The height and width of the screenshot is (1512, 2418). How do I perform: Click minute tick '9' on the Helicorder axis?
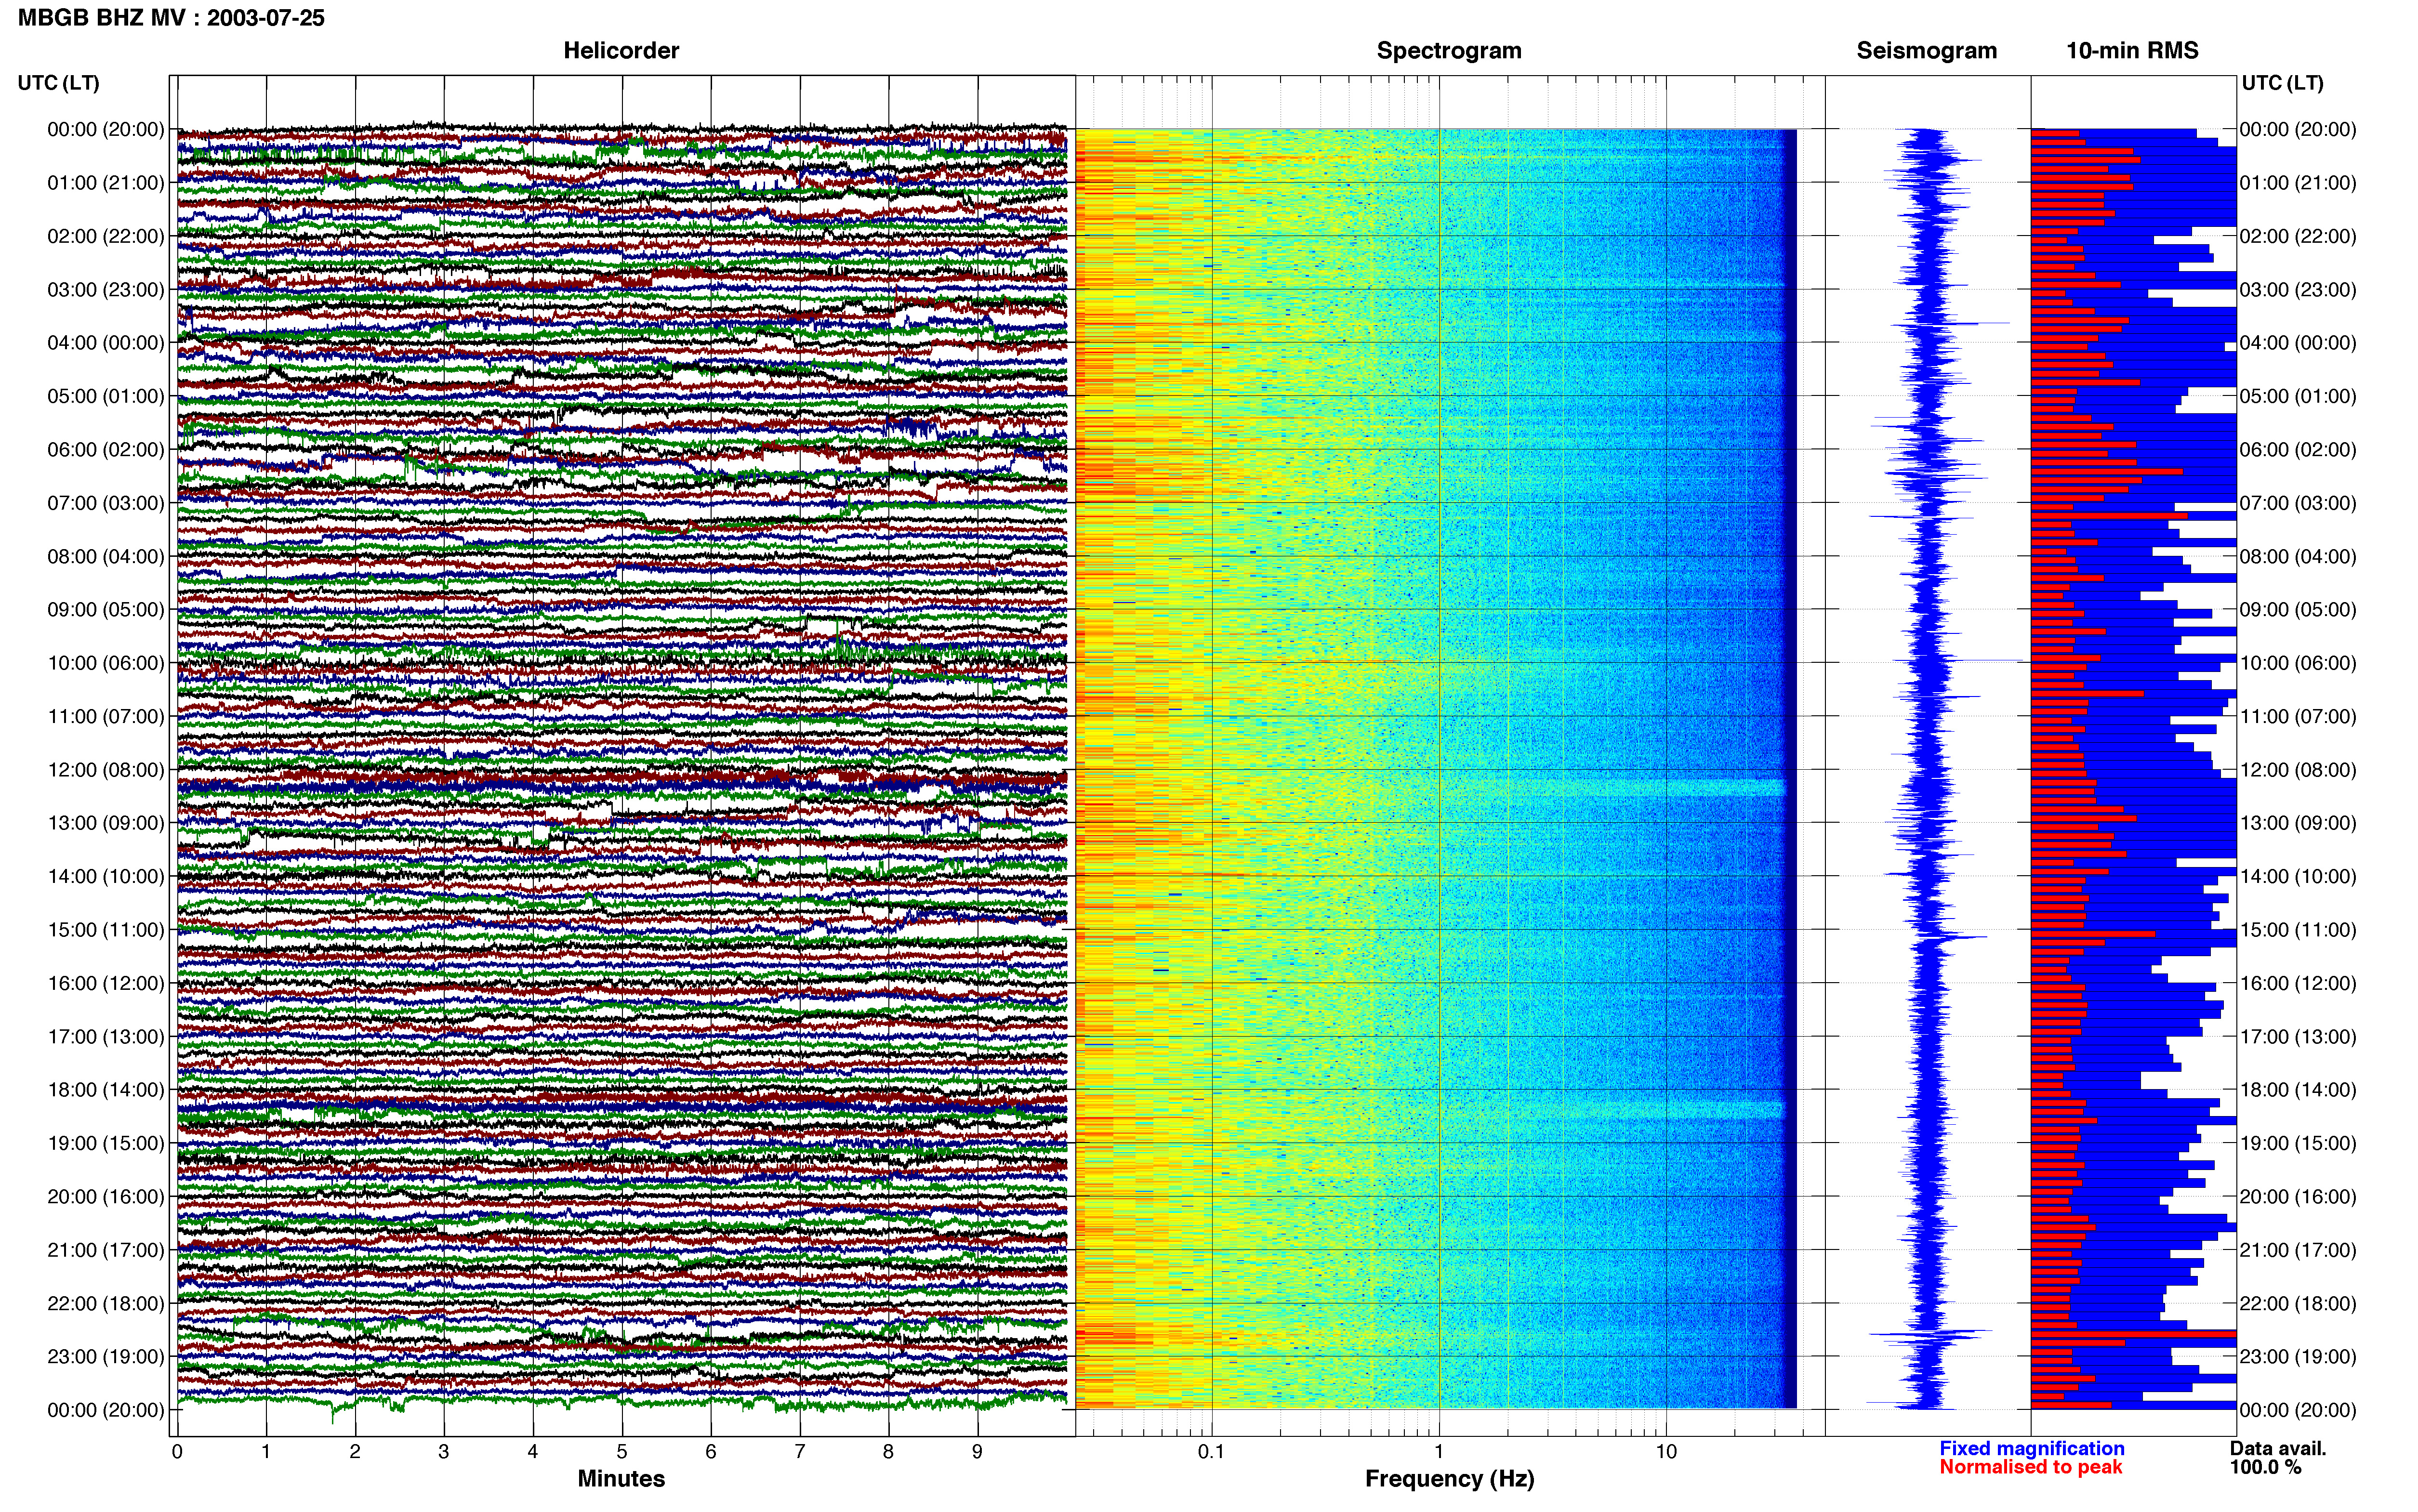coord(977,1452)
